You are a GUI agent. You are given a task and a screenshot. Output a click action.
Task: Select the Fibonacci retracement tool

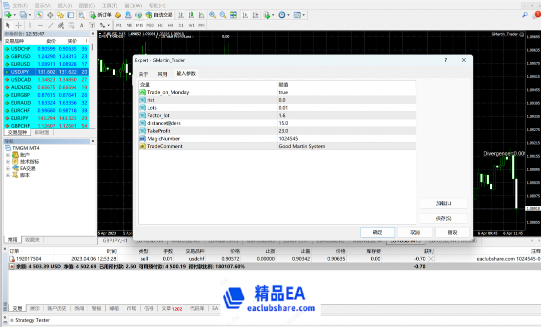point(71,24)
